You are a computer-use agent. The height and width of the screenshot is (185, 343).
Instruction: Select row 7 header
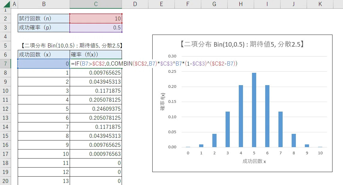coord(5,64)
